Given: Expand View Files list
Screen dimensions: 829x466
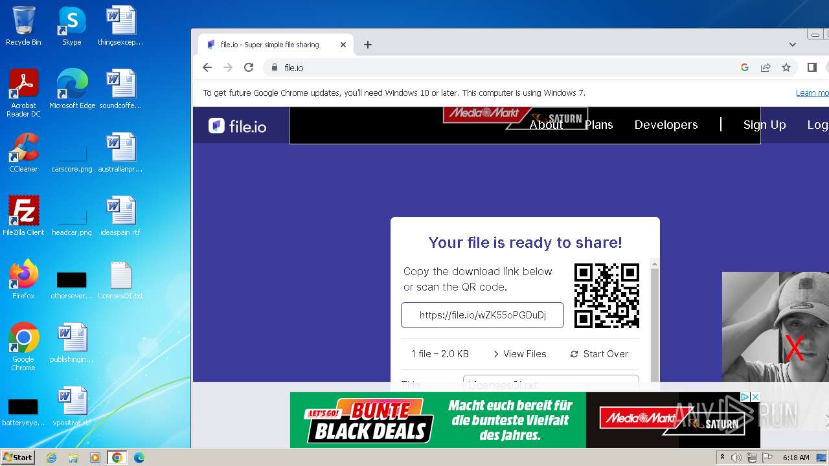Looking at the screenshot, I should 519,354.
